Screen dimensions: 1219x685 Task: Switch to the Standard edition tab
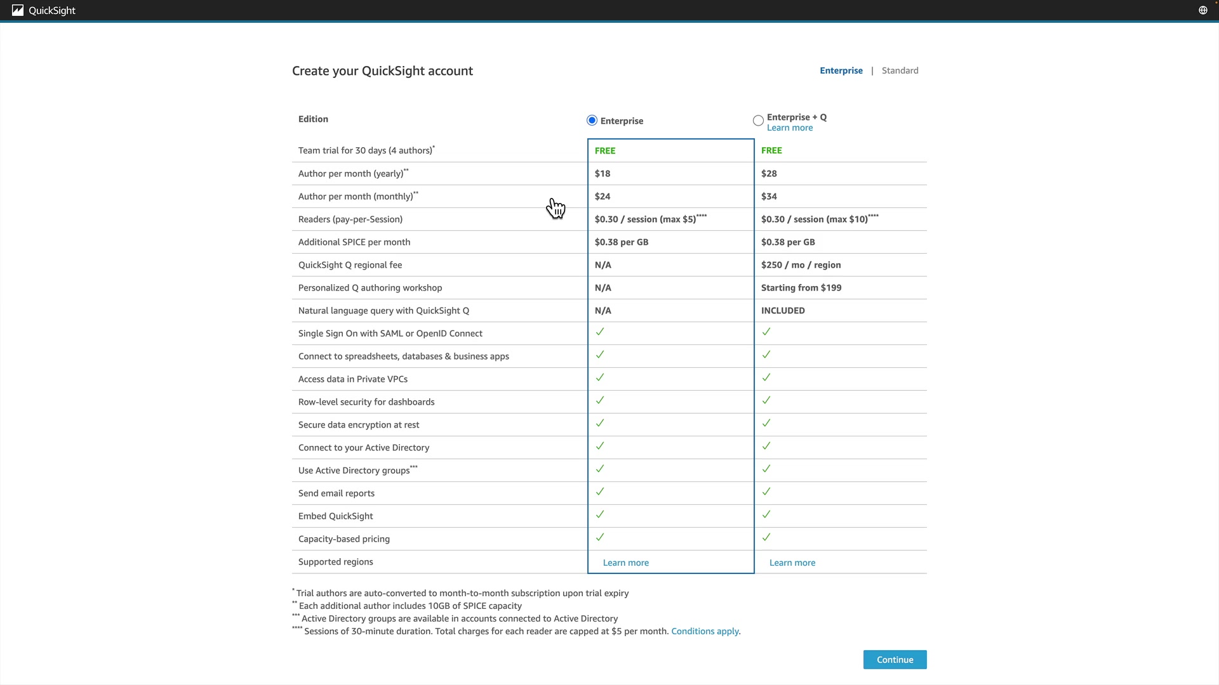pyautogui.click(x=900, y=70)
